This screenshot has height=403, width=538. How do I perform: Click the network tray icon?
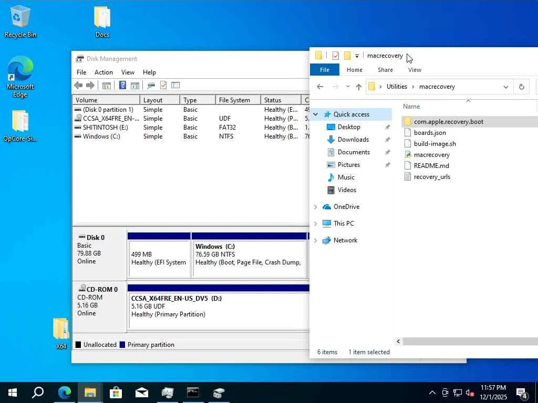click(458, 393)
